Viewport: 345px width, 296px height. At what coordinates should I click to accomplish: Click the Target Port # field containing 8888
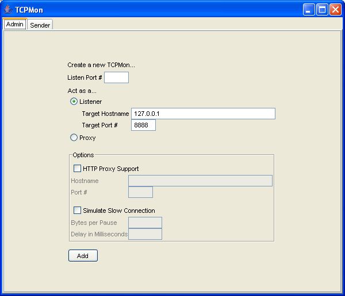click(143, 125)
